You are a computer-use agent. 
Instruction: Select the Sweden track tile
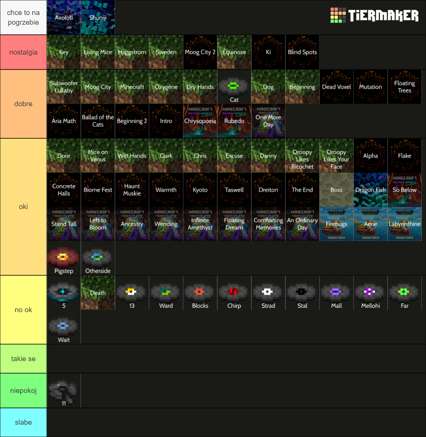tap(166, 52)
